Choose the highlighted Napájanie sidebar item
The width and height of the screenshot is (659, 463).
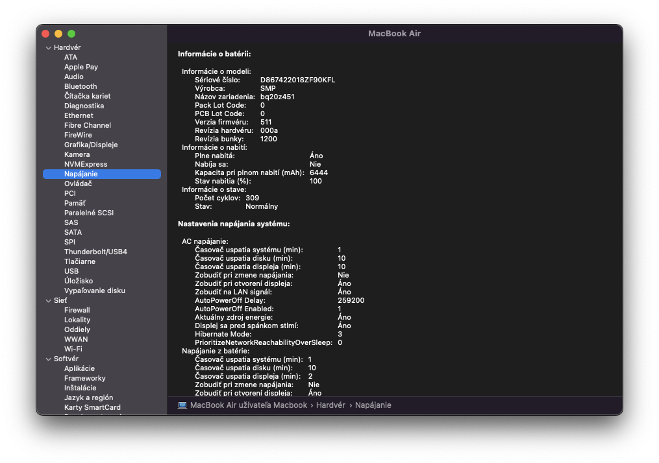81,174
